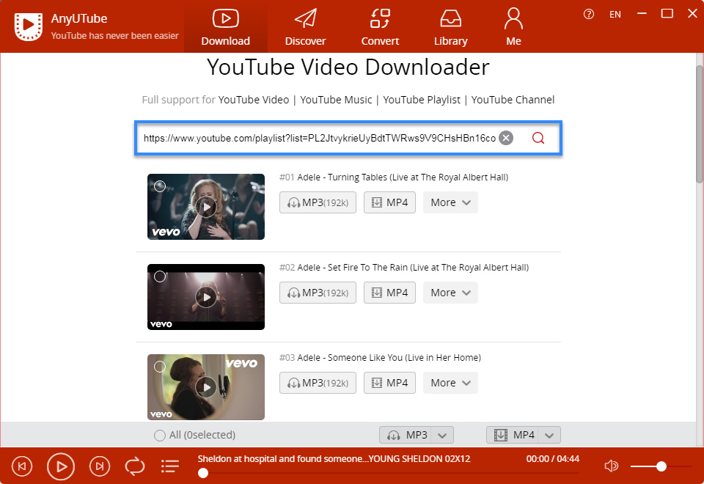The width and height of the screenshot is (704, 484).
Task: Open the help question-mark icon
Action: coord(589,15)
